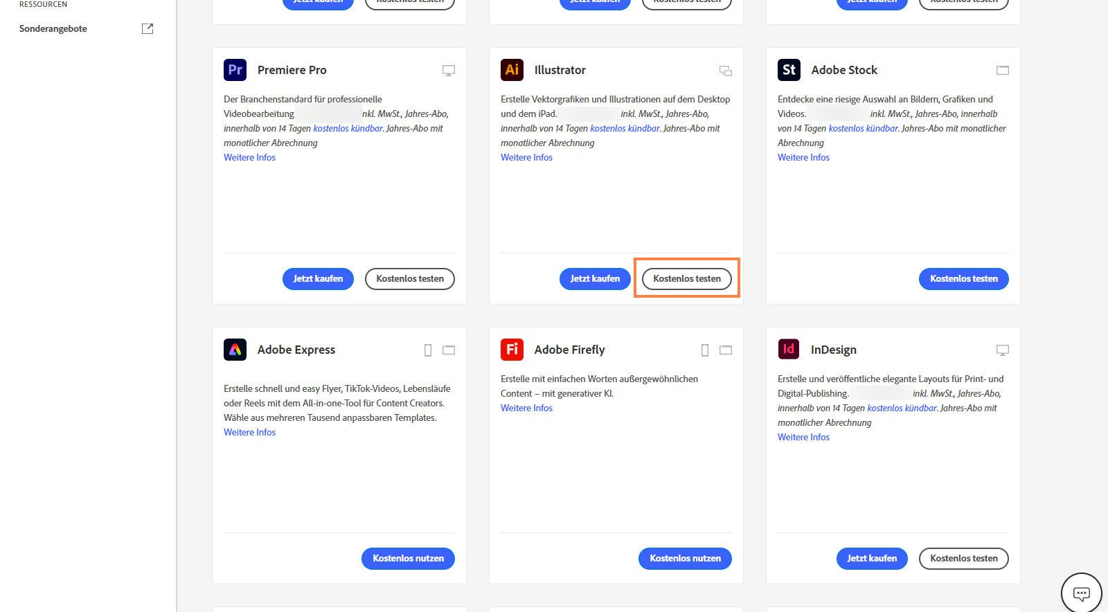Click the Adobe Stock St icon

click(x=789, y=70)
